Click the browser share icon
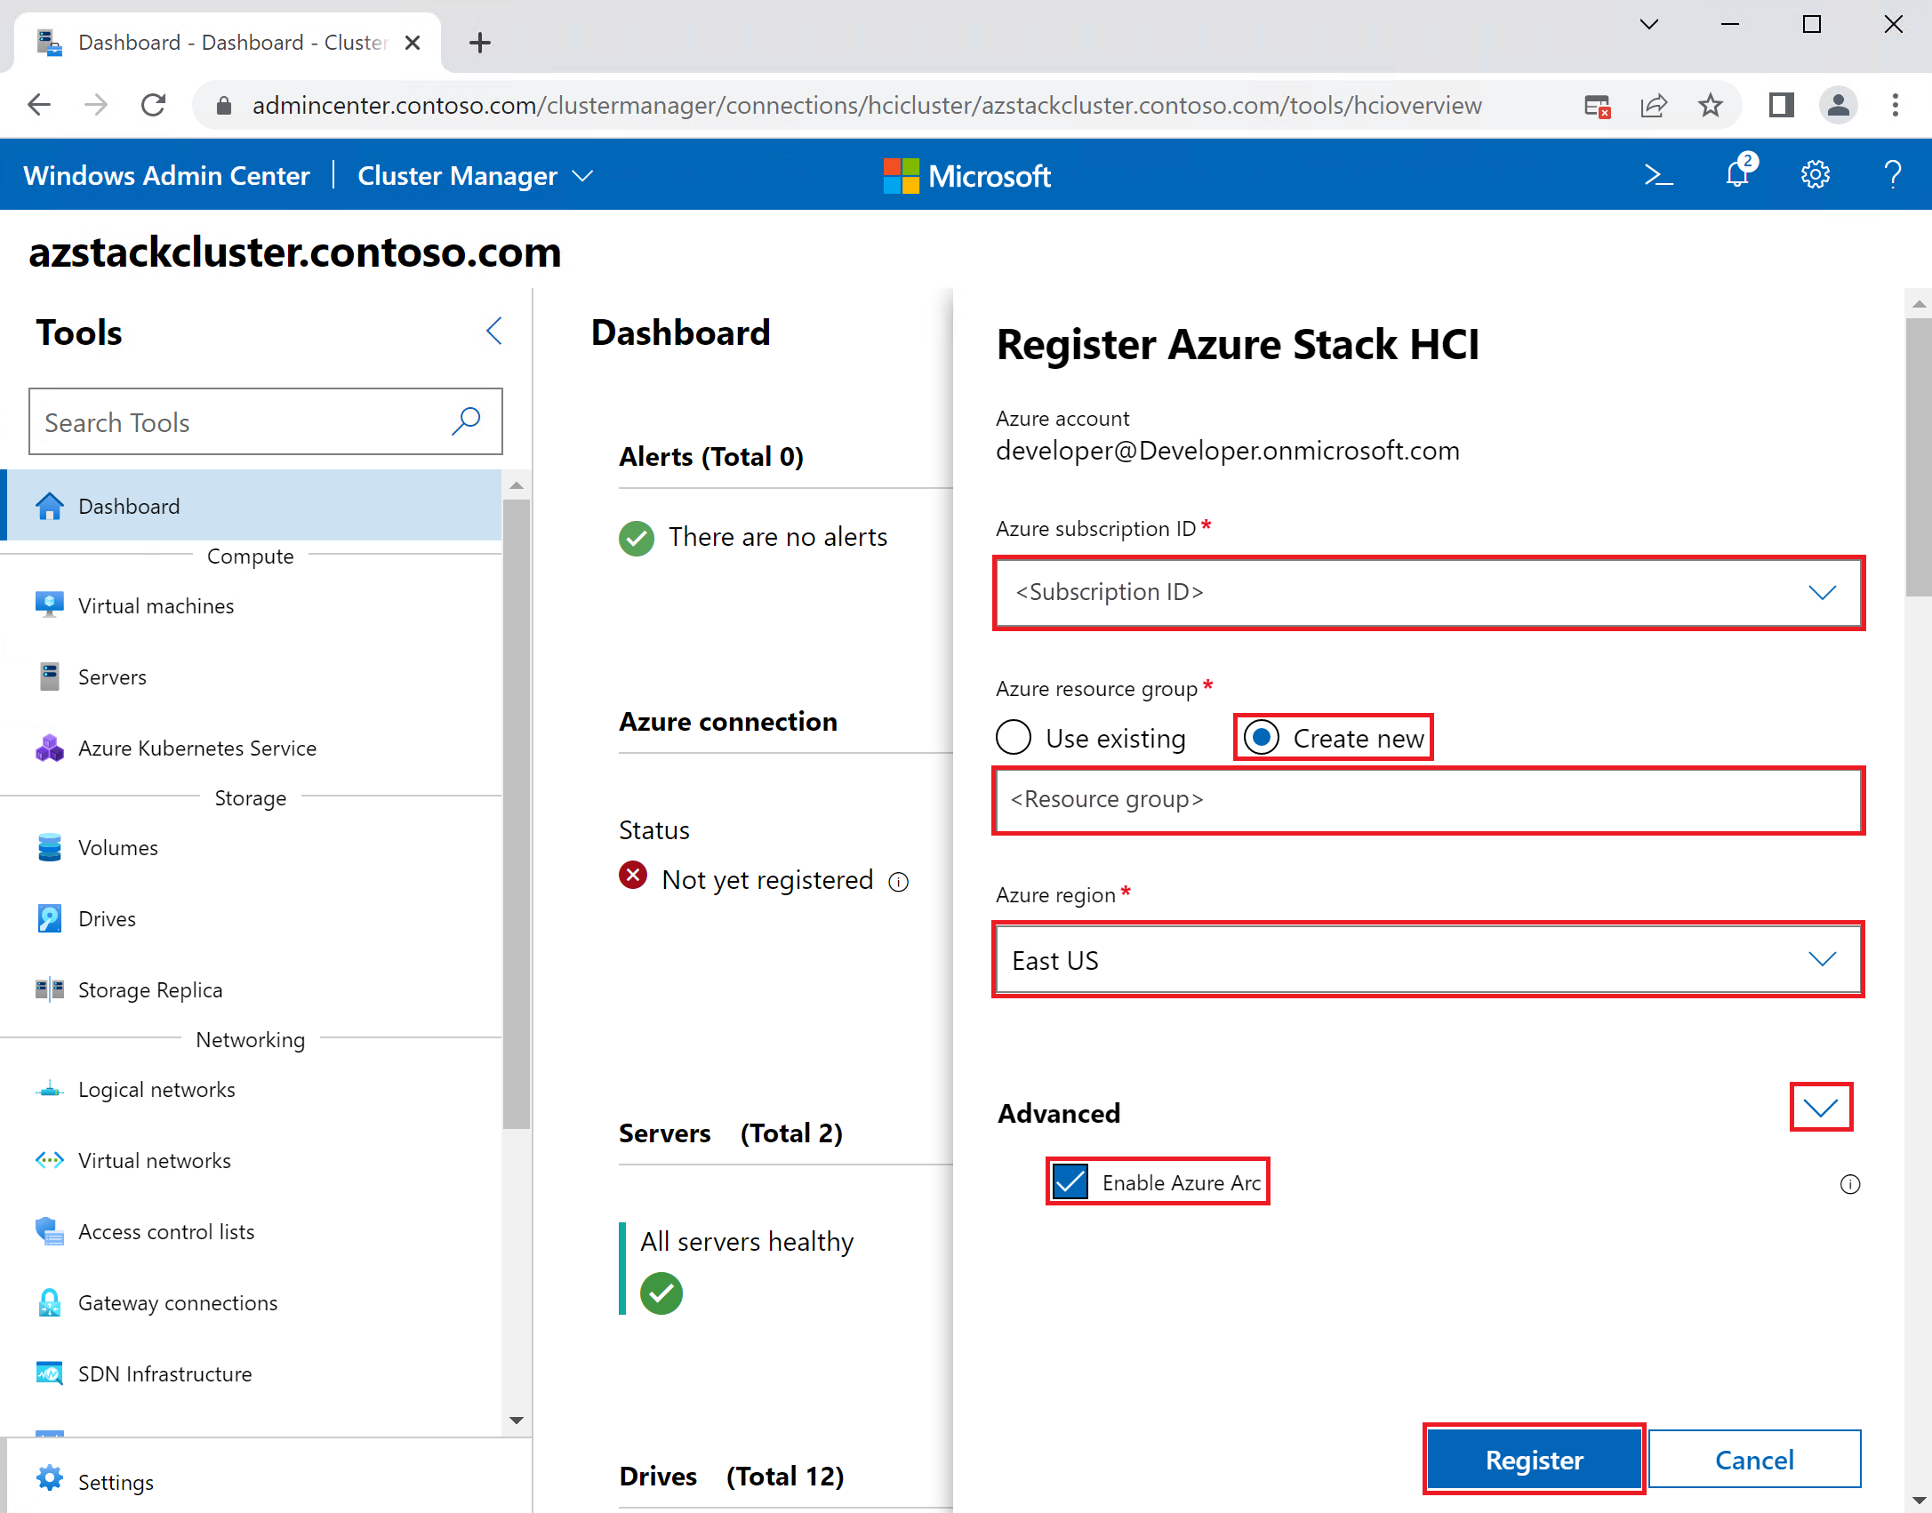The image size is (1932, 1513). [1653, 106]
